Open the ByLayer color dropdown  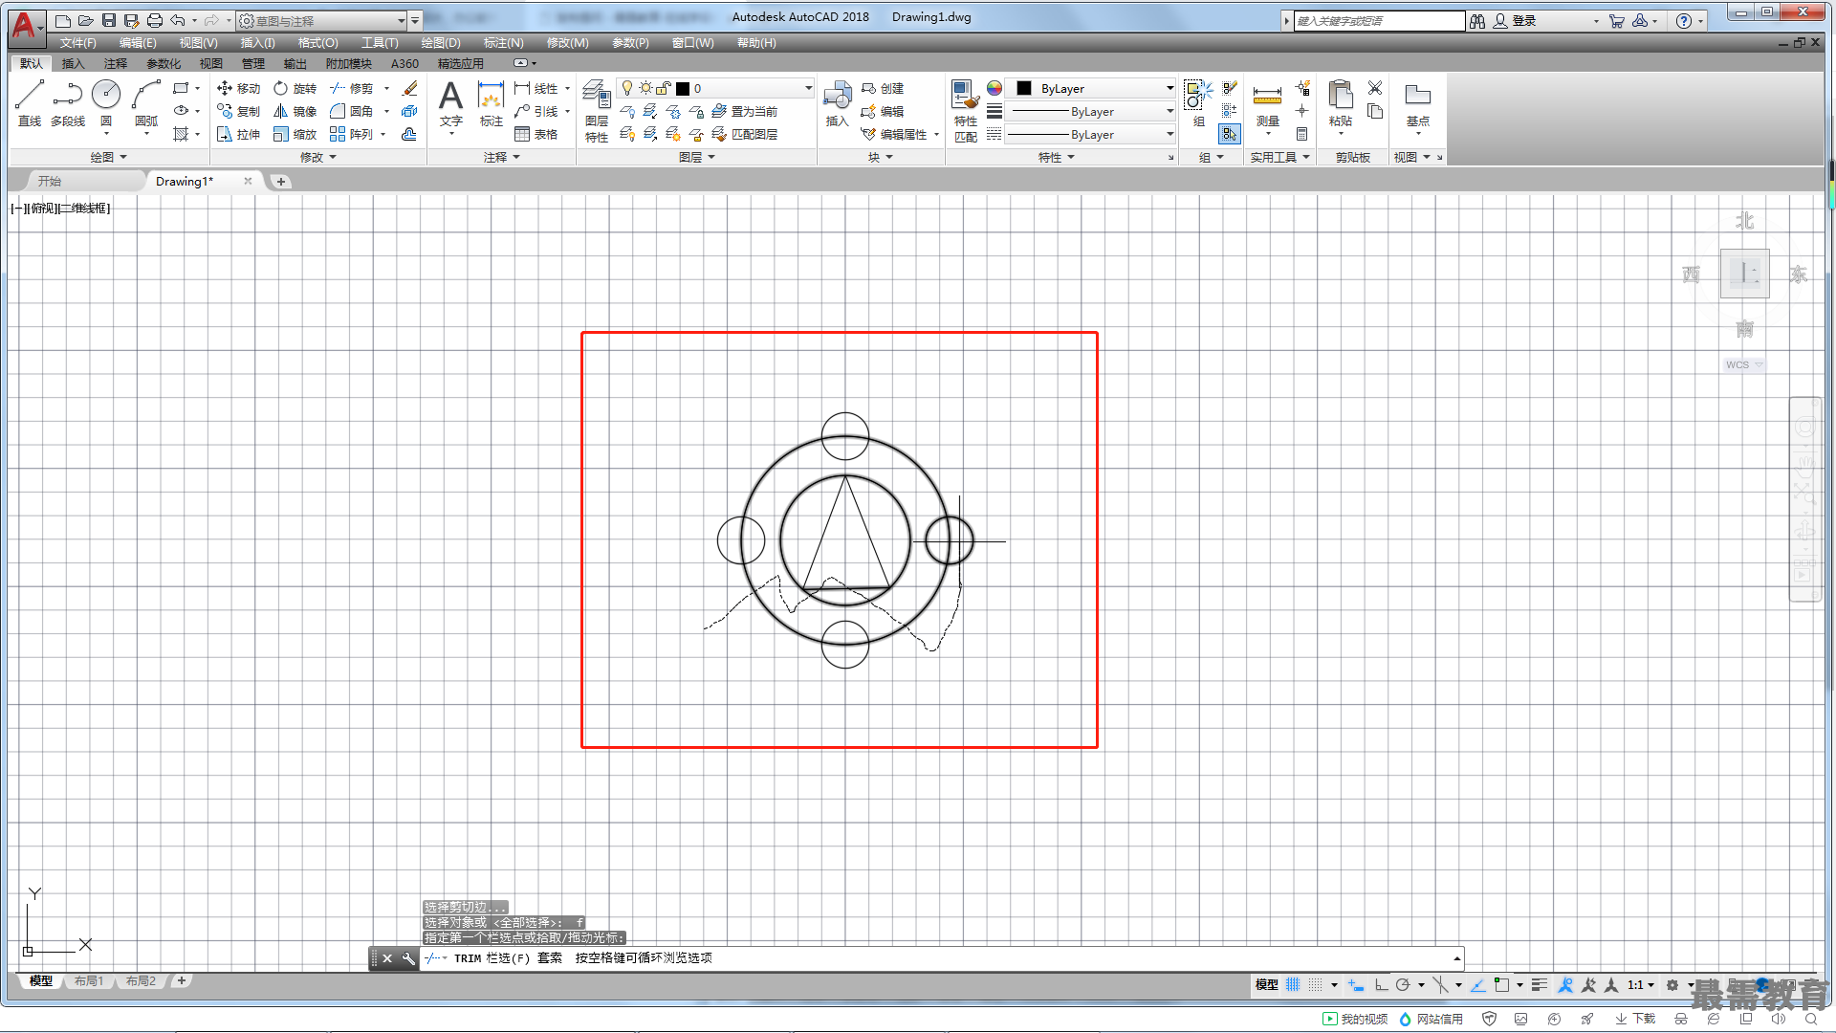(1091, 88)
